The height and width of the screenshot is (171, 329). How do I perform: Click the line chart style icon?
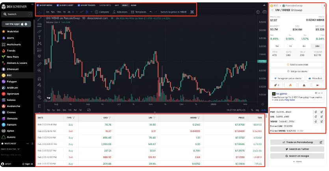[82, 12]
